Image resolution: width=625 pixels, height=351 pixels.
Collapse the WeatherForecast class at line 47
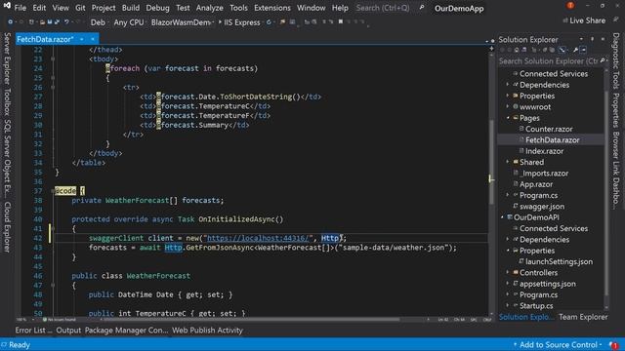click(53, 286)
